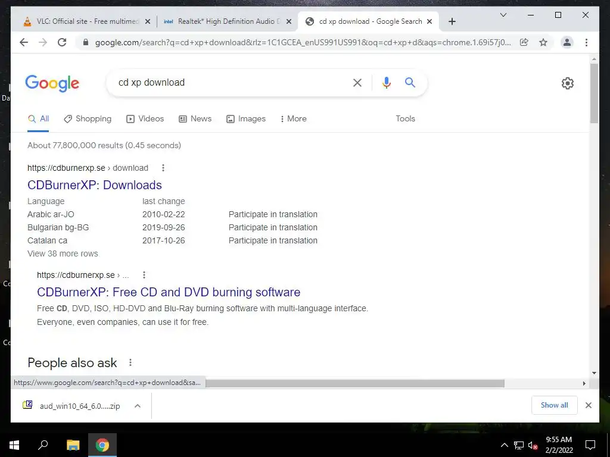Select the Images results filter
The image size is (610, 457).
[246, 119]
